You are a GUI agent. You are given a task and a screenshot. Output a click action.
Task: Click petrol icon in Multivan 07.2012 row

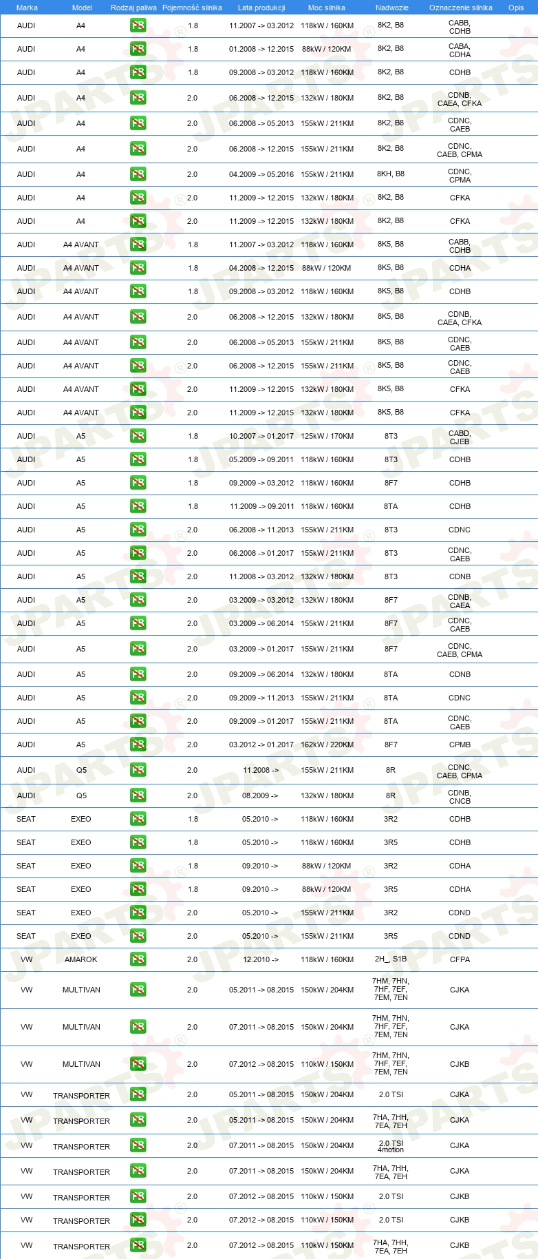[138, 1064]
